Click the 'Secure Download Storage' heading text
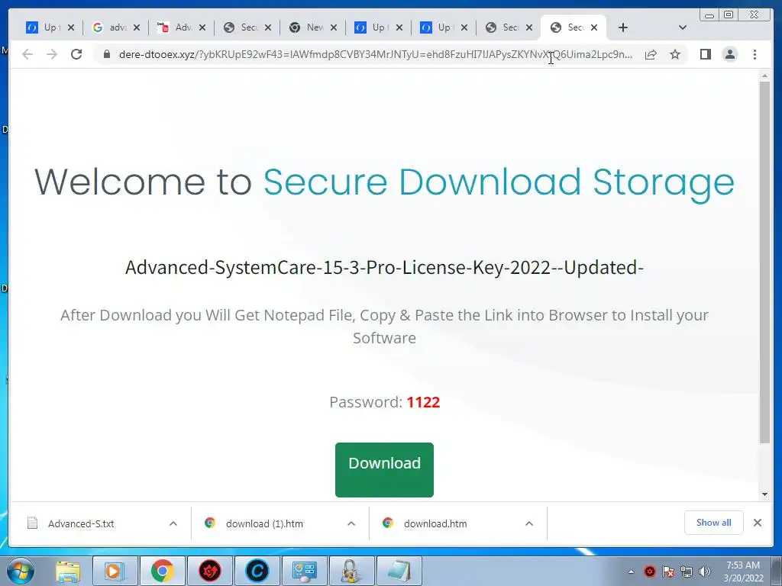Screen dimensions: 782x586 pyautogui.click(x=499, y=182)
